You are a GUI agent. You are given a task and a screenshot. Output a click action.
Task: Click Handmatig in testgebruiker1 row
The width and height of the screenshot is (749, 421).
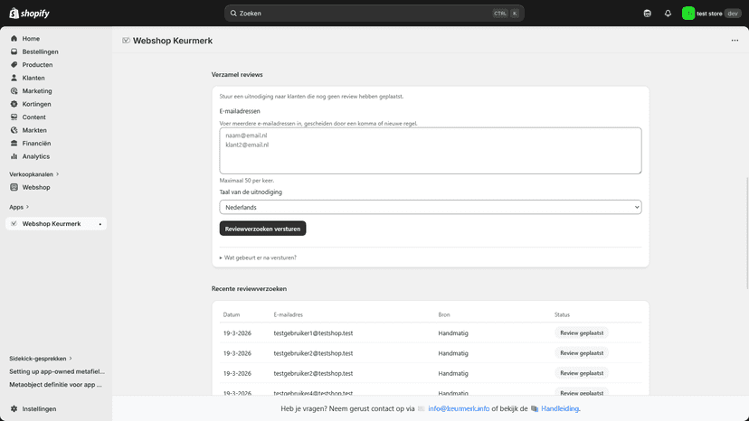[x=453, y=333]
